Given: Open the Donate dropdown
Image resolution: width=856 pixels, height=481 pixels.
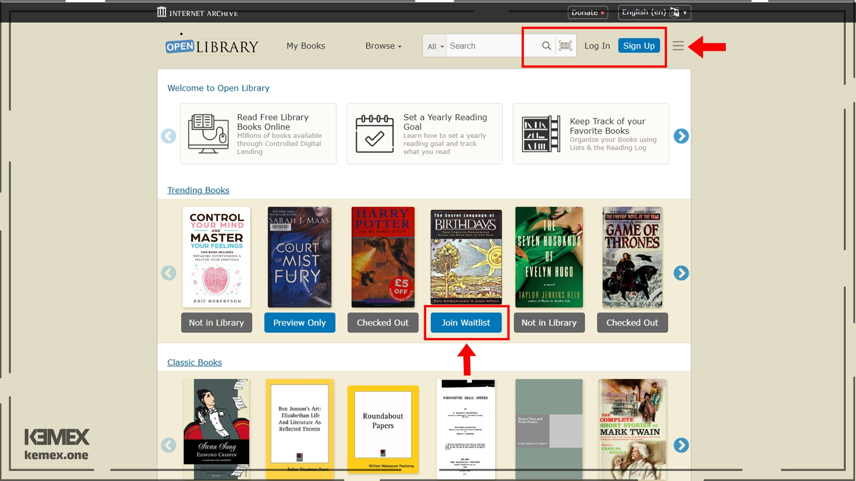Looking at the screenshot, I should tap(588, 12).
